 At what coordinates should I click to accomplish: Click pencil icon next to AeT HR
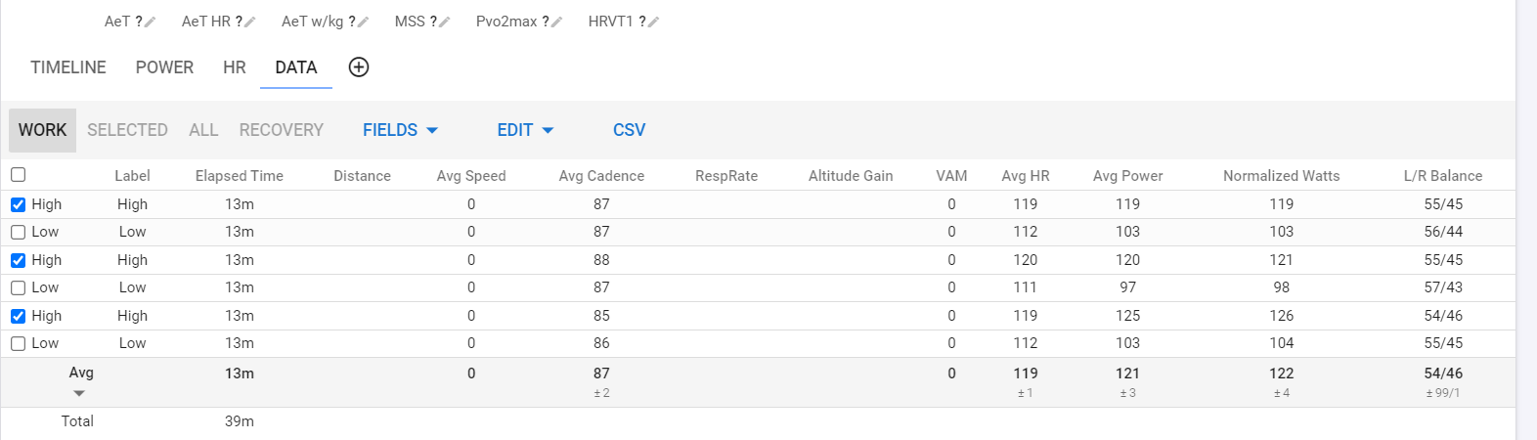click(x=250, y=22)
